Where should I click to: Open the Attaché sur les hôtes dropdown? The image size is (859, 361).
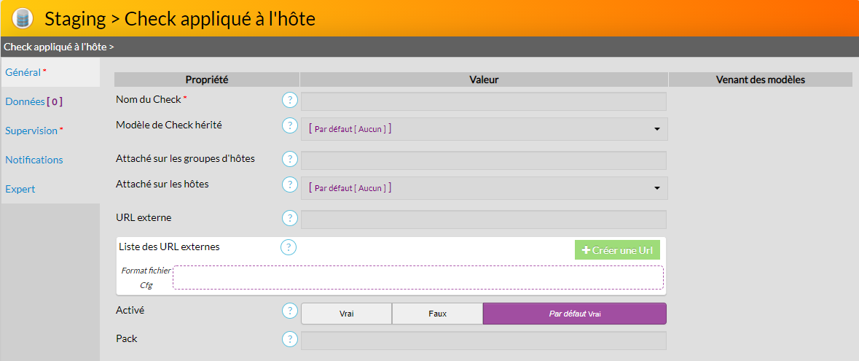coord(484,188)
